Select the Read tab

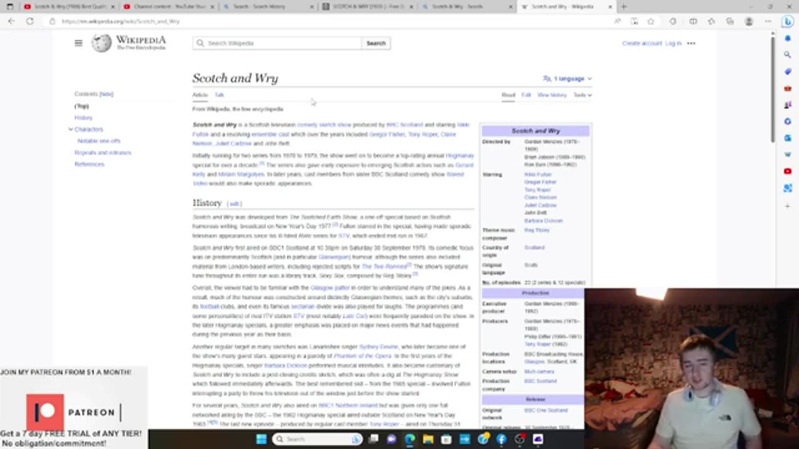pyautogui.click(x=508, y=95)
